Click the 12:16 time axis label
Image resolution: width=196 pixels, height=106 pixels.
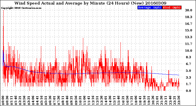point(93,100)
